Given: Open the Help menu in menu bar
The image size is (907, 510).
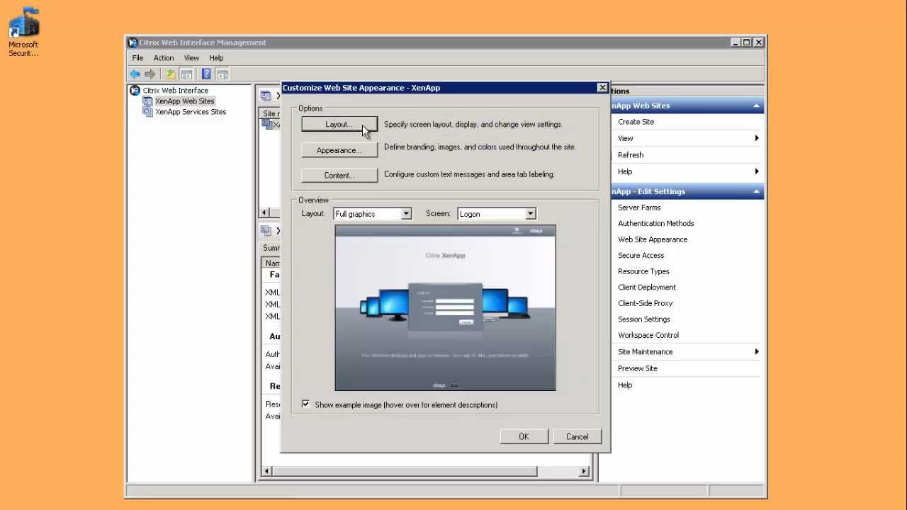Looking at the screenshot, I should [216, 58].
